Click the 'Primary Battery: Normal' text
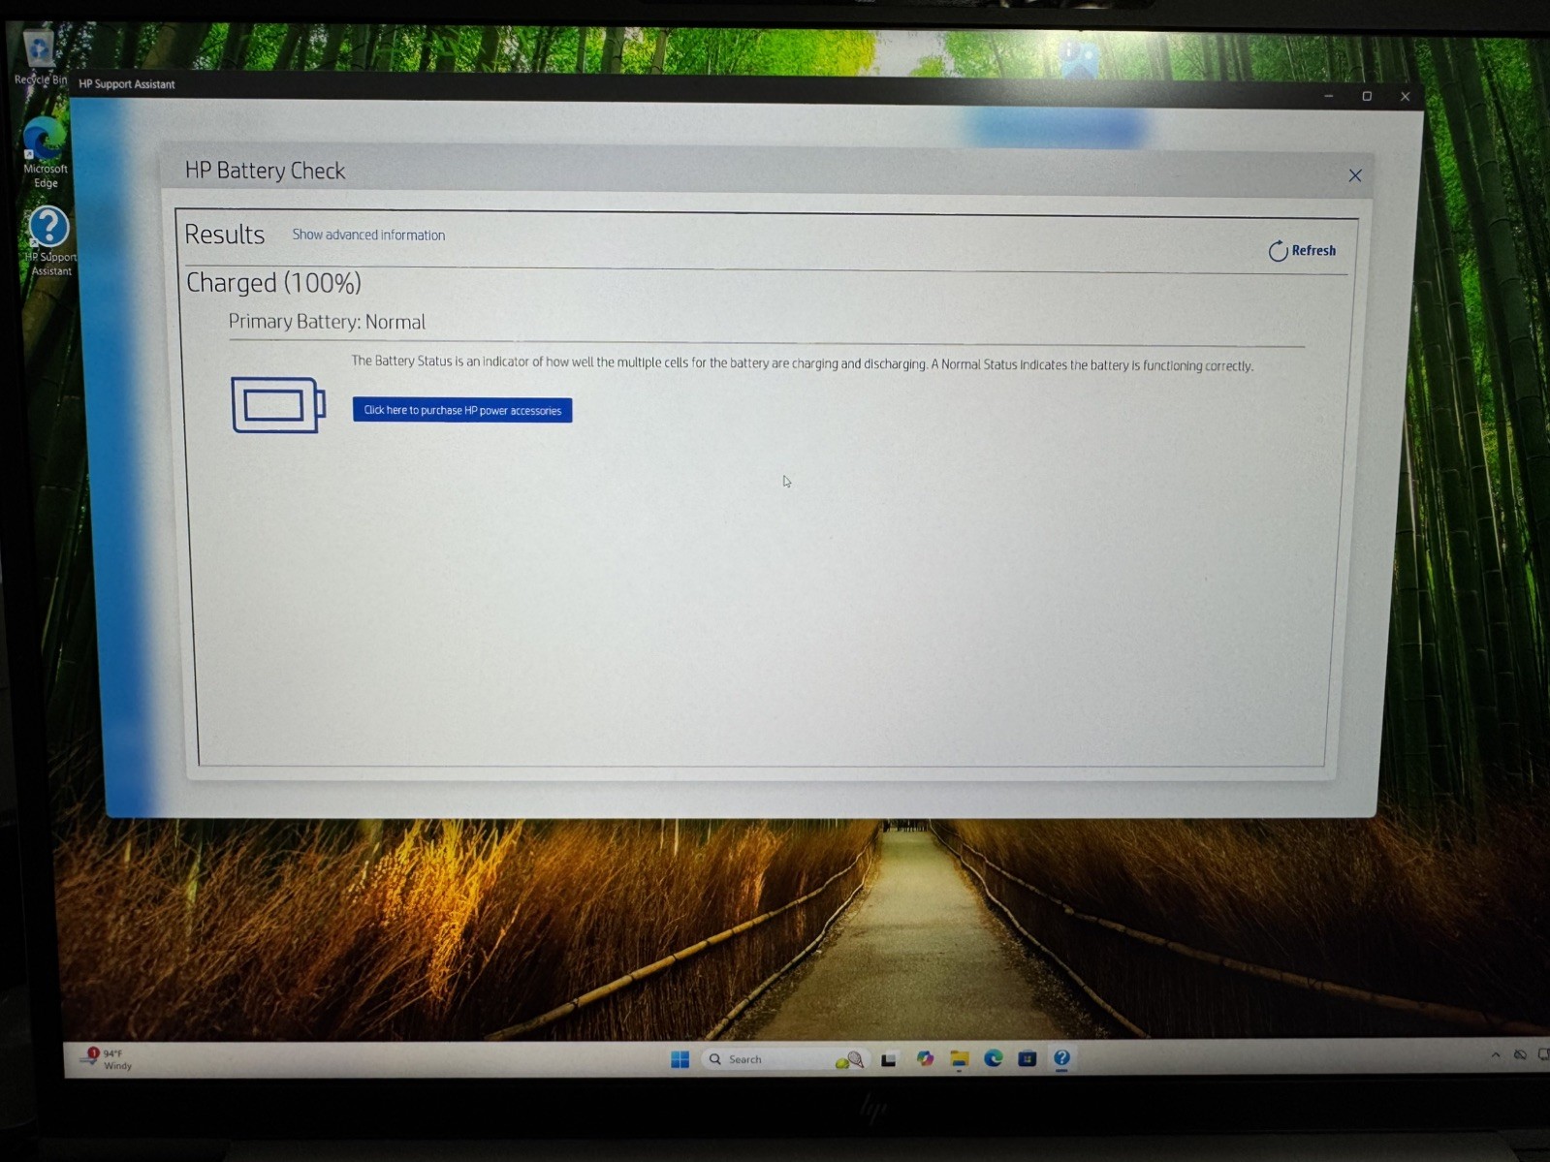The width and height of the screenshot is (1550, 1162). [x=327, y=322]
